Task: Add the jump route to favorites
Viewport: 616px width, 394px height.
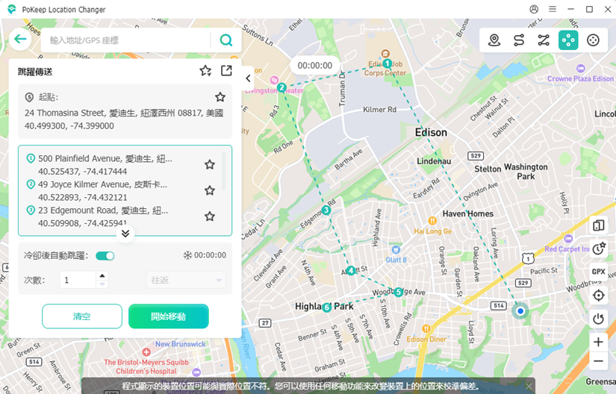Action: click(x=205, y=71)
